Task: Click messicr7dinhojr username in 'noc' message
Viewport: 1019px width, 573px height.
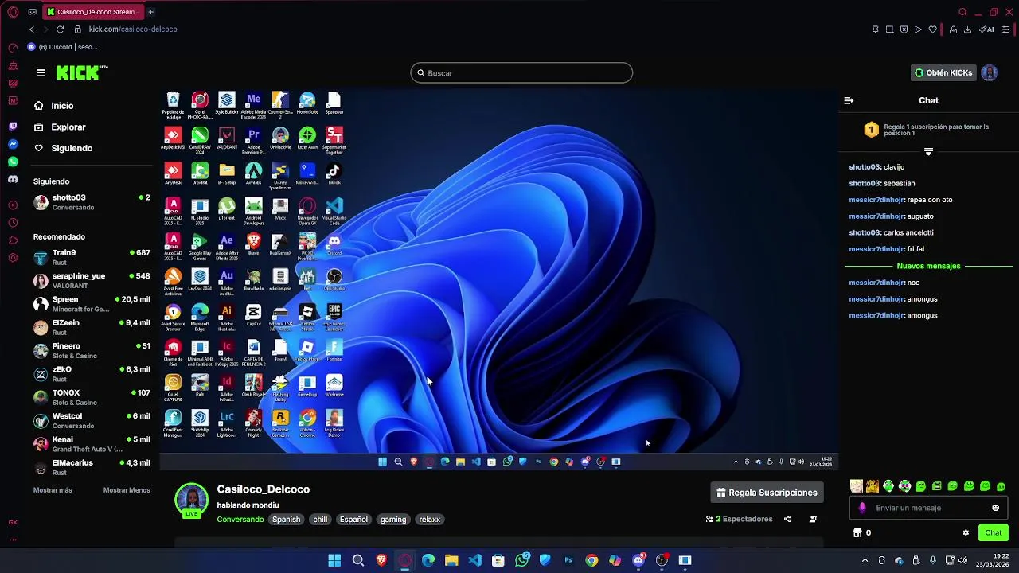Action: pyautogui.click(x=876, y=283)
